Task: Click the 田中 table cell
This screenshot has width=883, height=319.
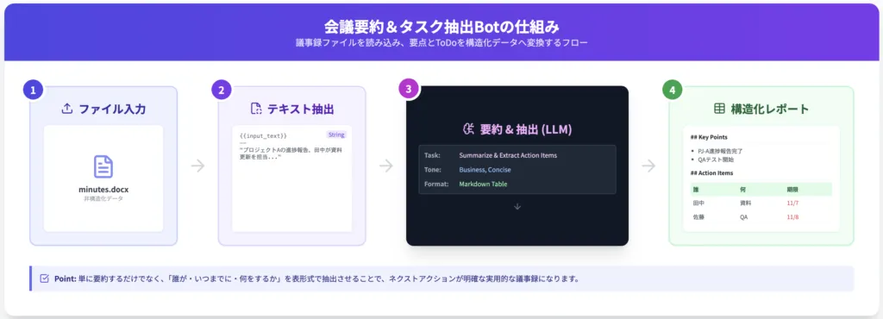Action: [698, 203]
